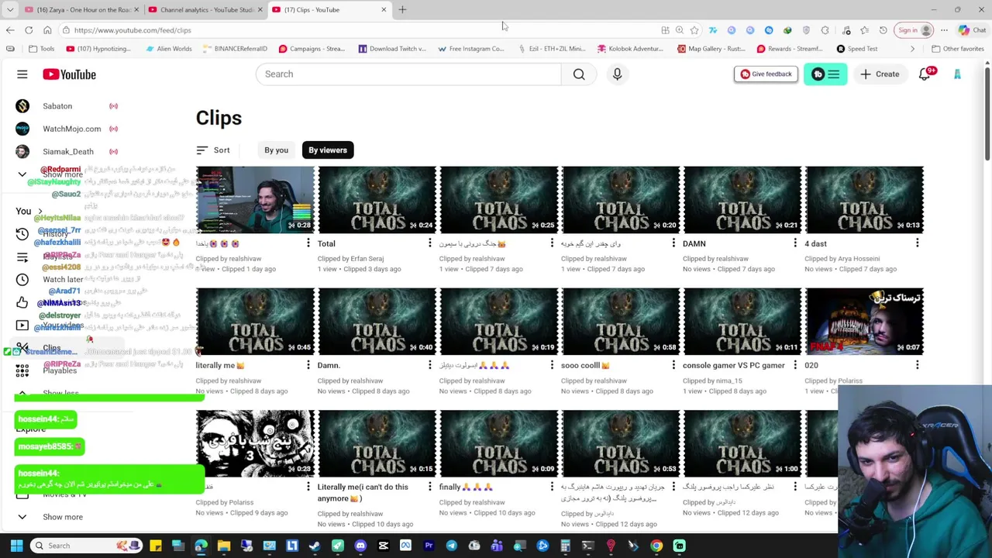Open the account avatar menu

(957, 74)
